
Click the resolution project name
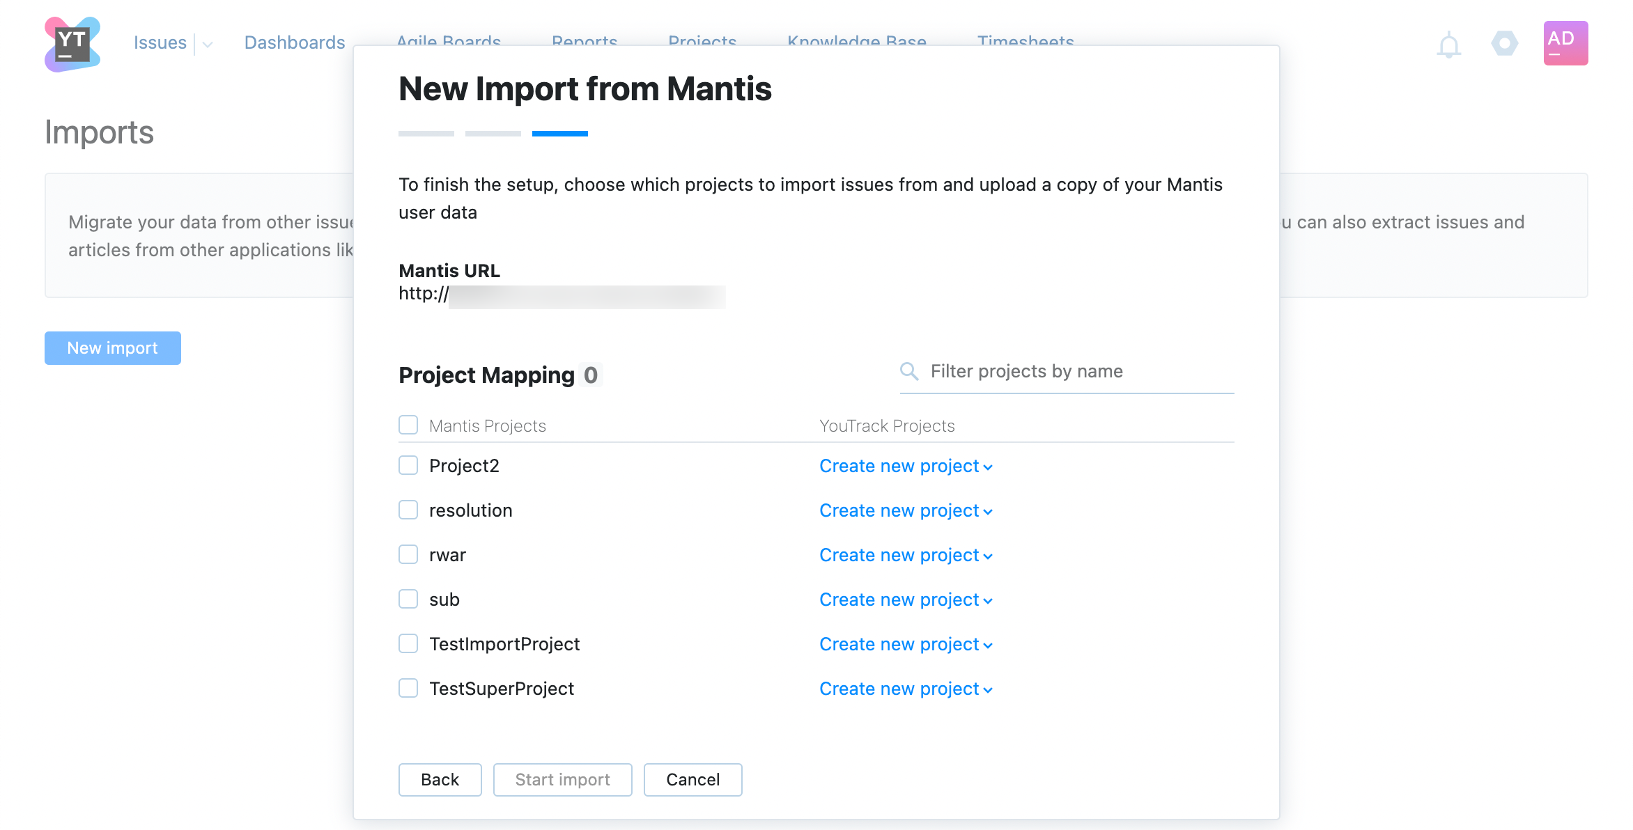click(x=471, y=510)
